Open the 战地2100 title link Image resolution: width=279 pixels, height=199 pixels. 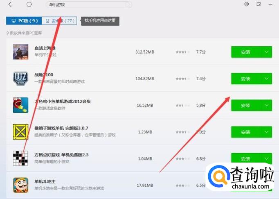44,75
